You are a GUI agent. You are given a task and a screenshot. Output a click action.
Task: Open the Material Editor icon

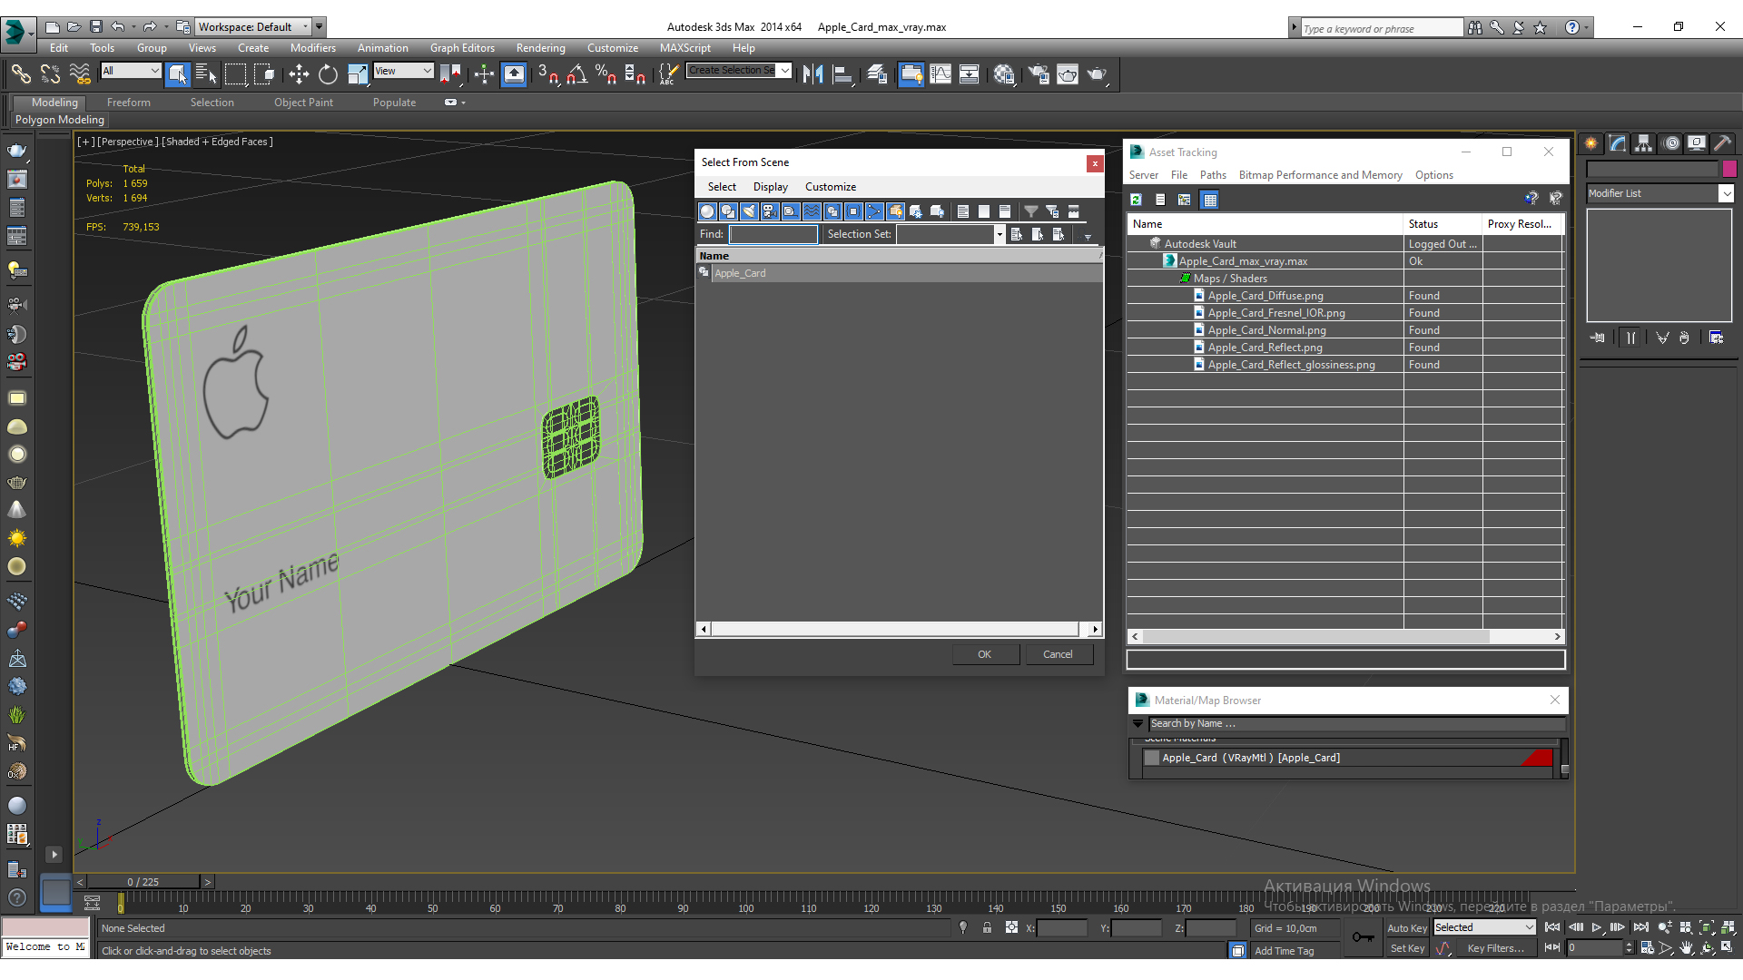1003,74
